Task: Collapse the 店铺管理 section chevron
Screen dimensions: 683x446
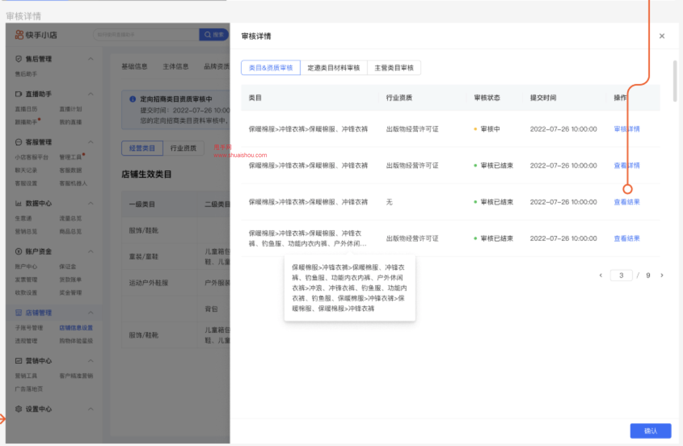Action: (90, 313)
